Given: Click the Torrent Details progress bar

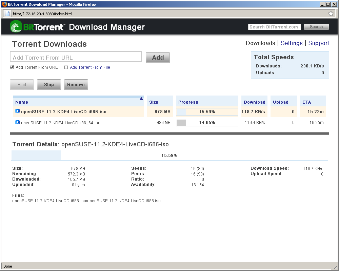Looking at the screenshot, I should [169, 155].
